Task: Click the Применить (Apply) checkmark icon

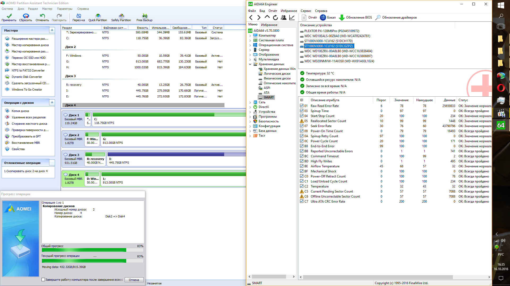Action: 9,16
